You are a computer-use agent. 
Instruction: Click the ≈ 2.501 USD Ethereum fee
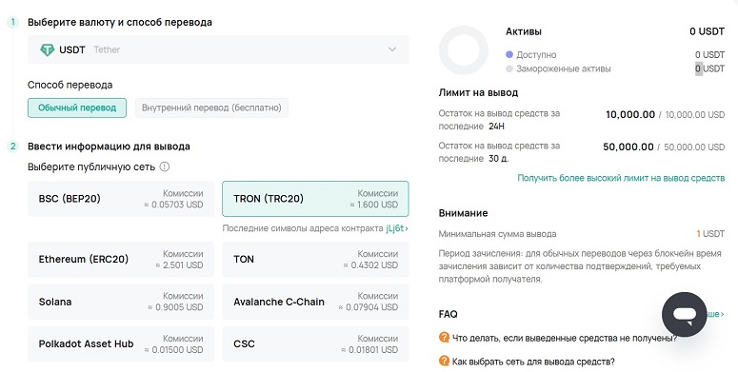(x=179, y=265)
